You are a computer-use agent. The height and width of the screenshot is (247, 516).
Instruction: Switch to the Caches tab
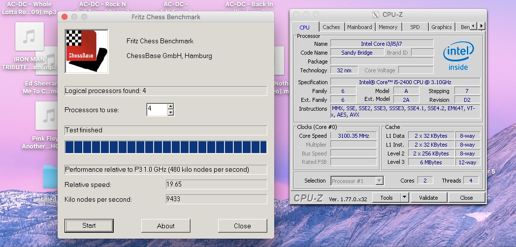coord(331,27)
